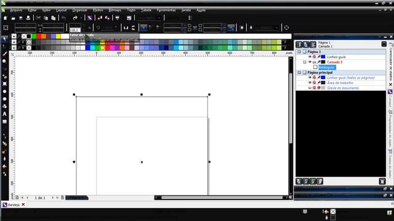The width and height of the screenshot is (394, 221).
Task: Click the Print icon
Action: [28, 18]
